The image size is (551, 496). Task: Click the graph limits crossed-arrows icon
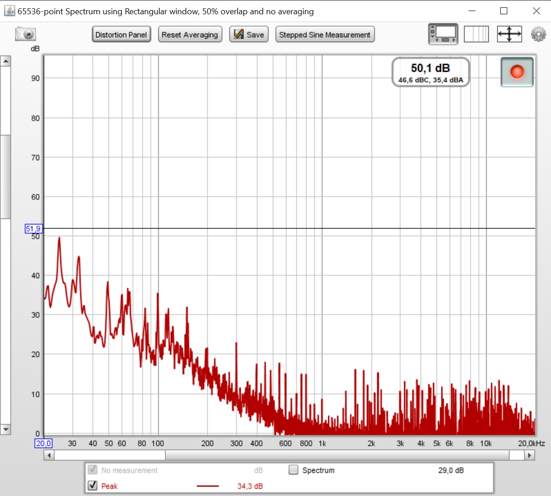[509, 35]
